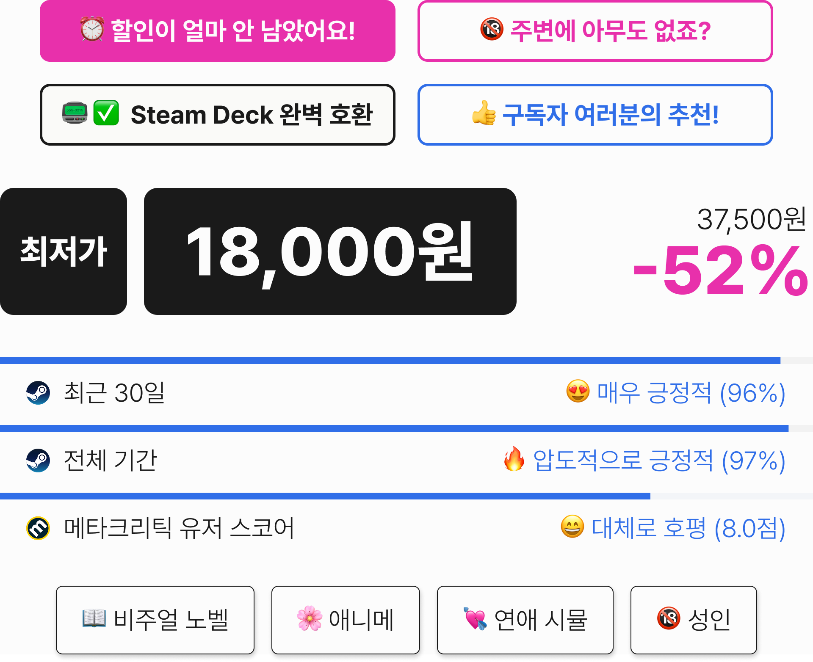Viewport: 813px width, 662px height.
Task: Click the Steam logo beside 전체 기간
Action: coord(38,461)
